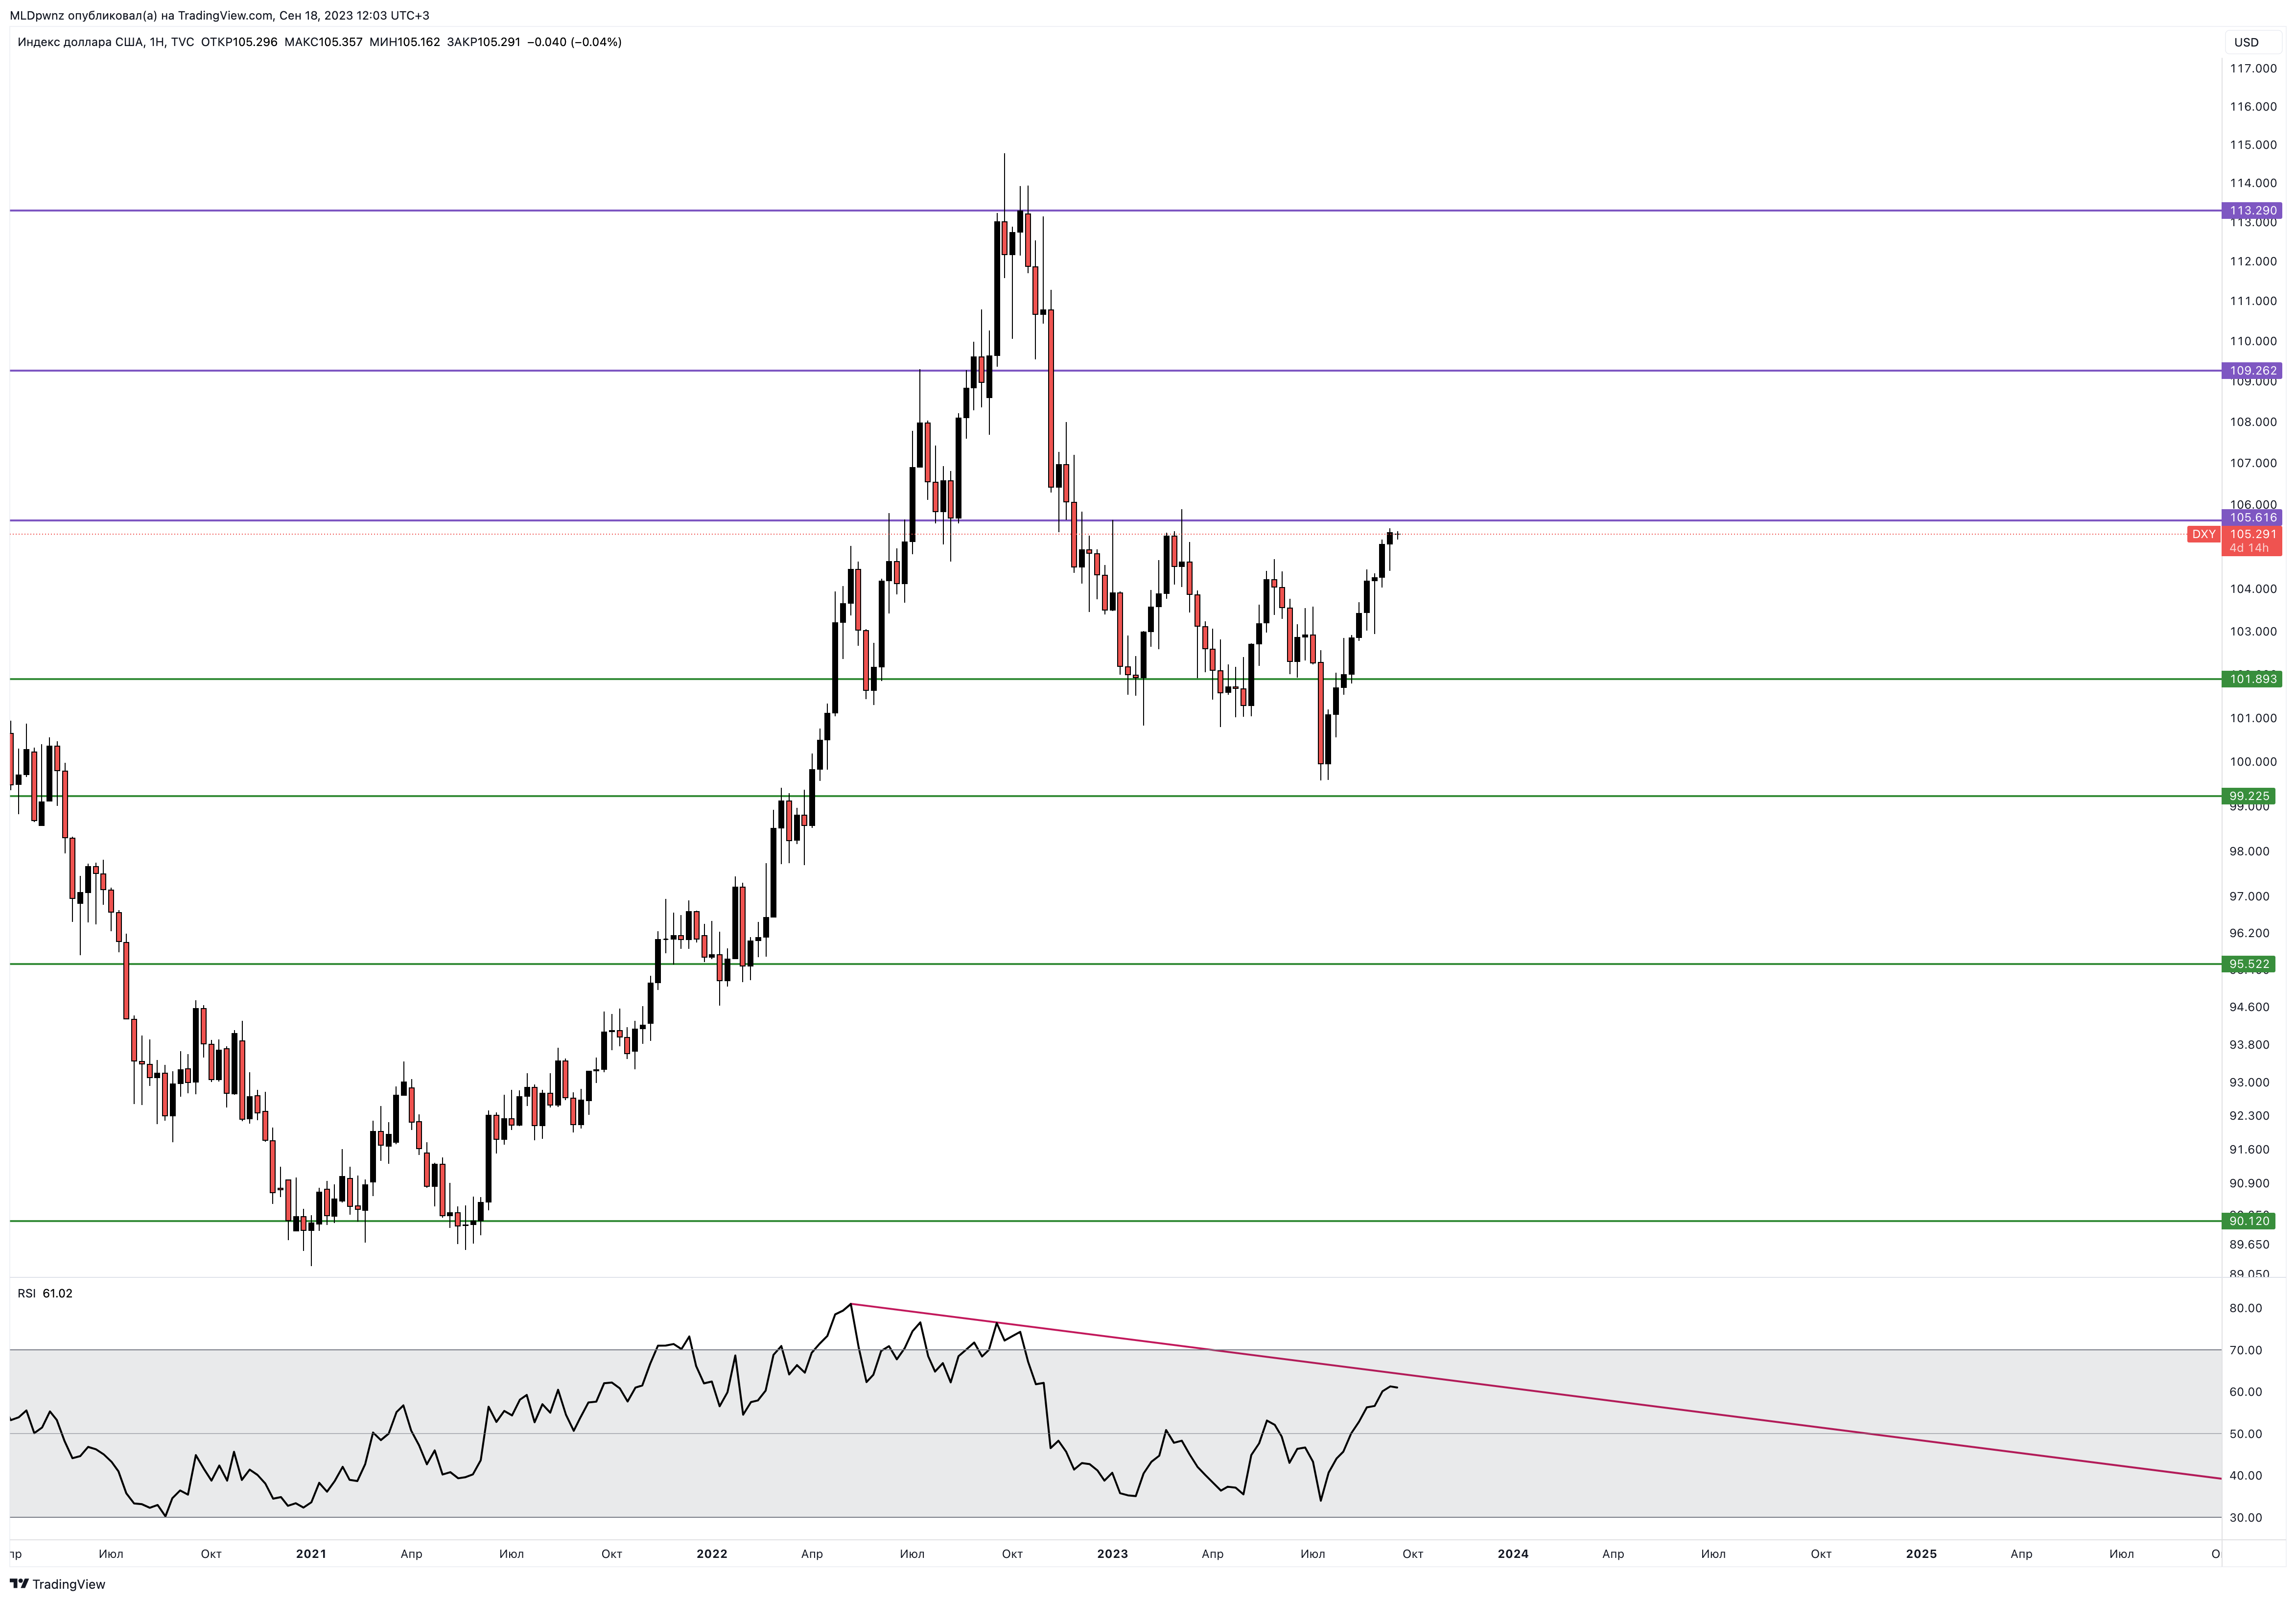The height and width of the screenshot is (1601, 2296).
Task: Click the red DXY symbol tag
Action: (x=2203, y=534)
